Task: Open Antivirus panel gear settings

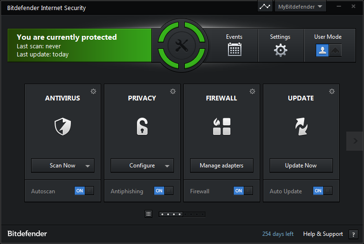Action: (x=93, y=91)
